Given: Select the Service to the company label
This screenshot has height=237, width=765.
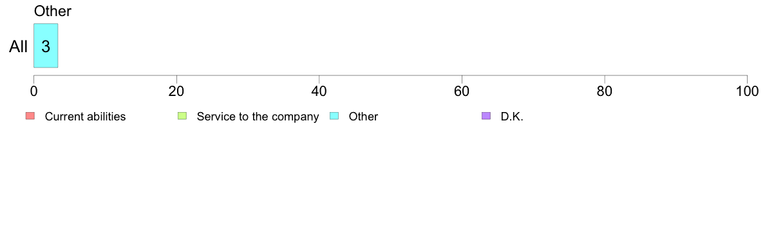Looking at the screenshot, I should click(258, 117).
